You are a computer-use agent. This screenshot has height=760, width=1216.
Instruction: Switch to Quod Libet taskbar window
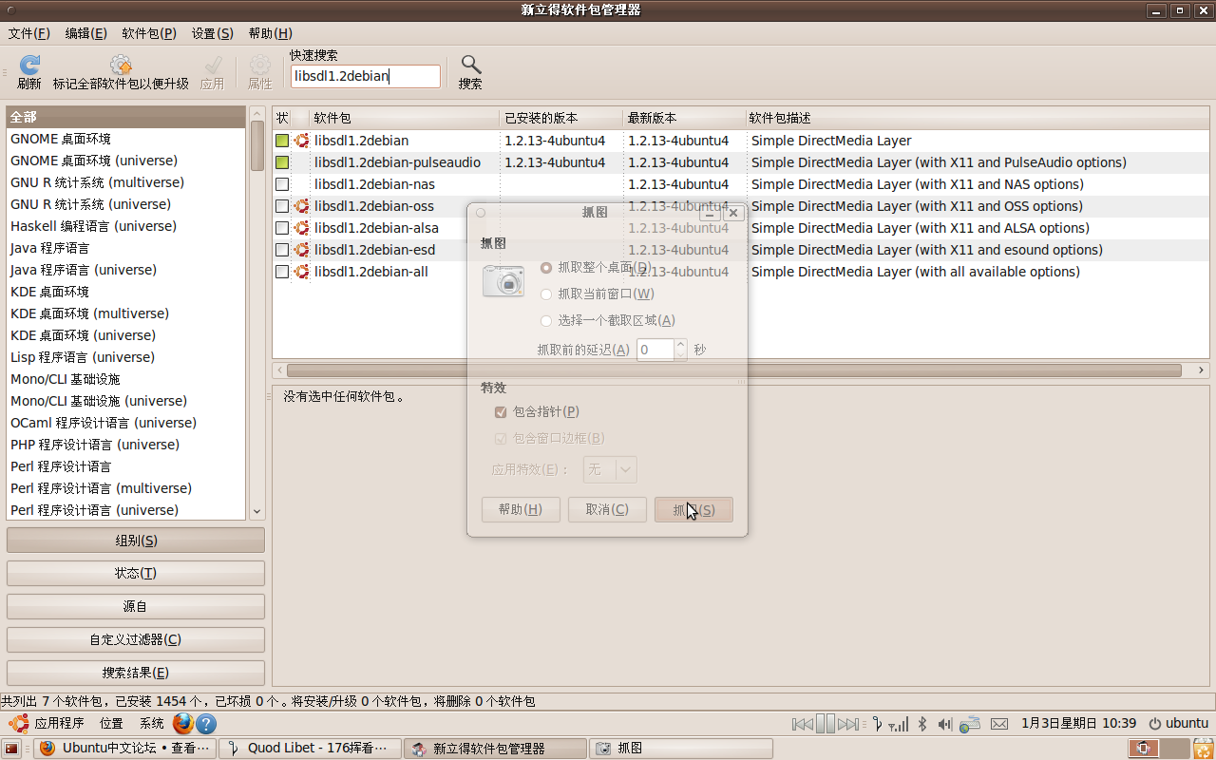[x=310, y=749]
